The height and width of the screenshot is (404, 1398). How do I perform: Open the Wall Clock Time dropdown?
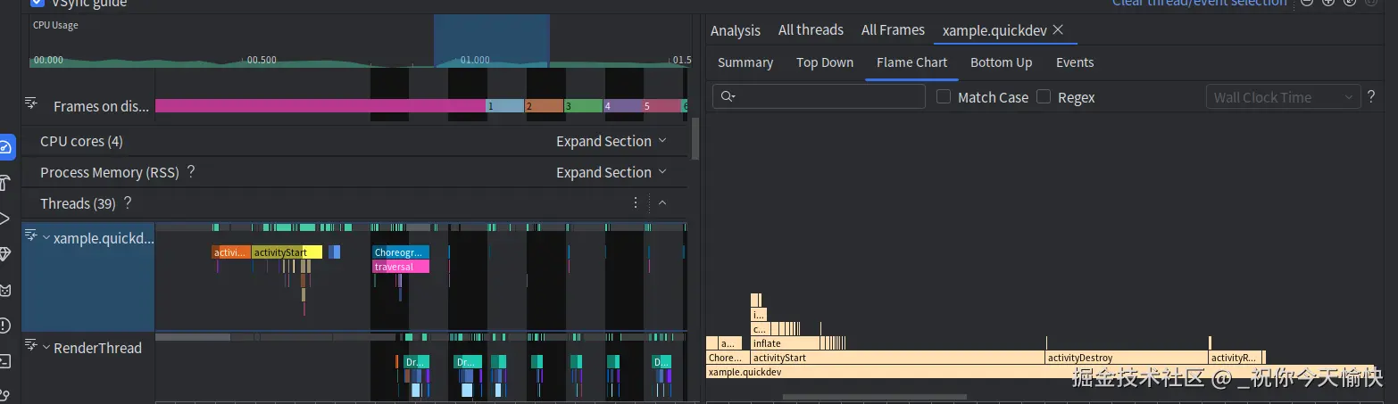(x=1282, y=97)
